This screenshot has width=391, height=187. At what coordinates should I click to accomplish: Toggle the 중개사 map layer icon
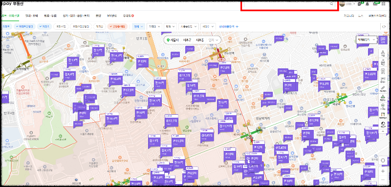[x=383, y=80]
